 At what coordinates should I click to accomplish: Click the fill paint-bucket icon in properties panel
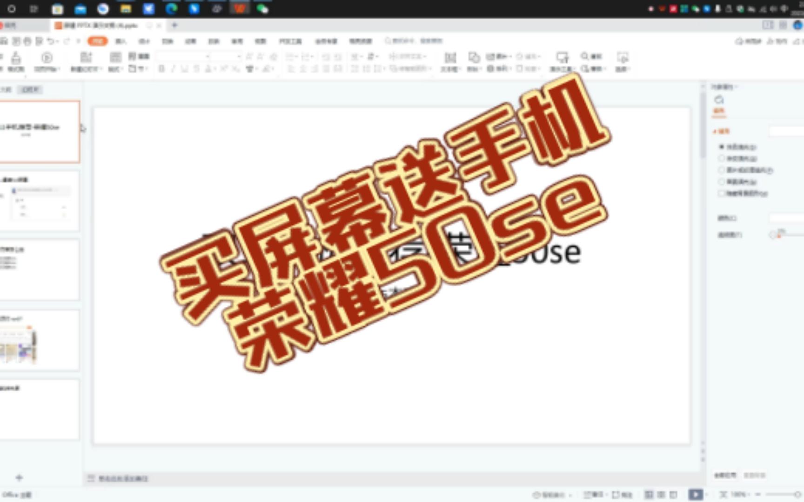(x=719, y=100)
